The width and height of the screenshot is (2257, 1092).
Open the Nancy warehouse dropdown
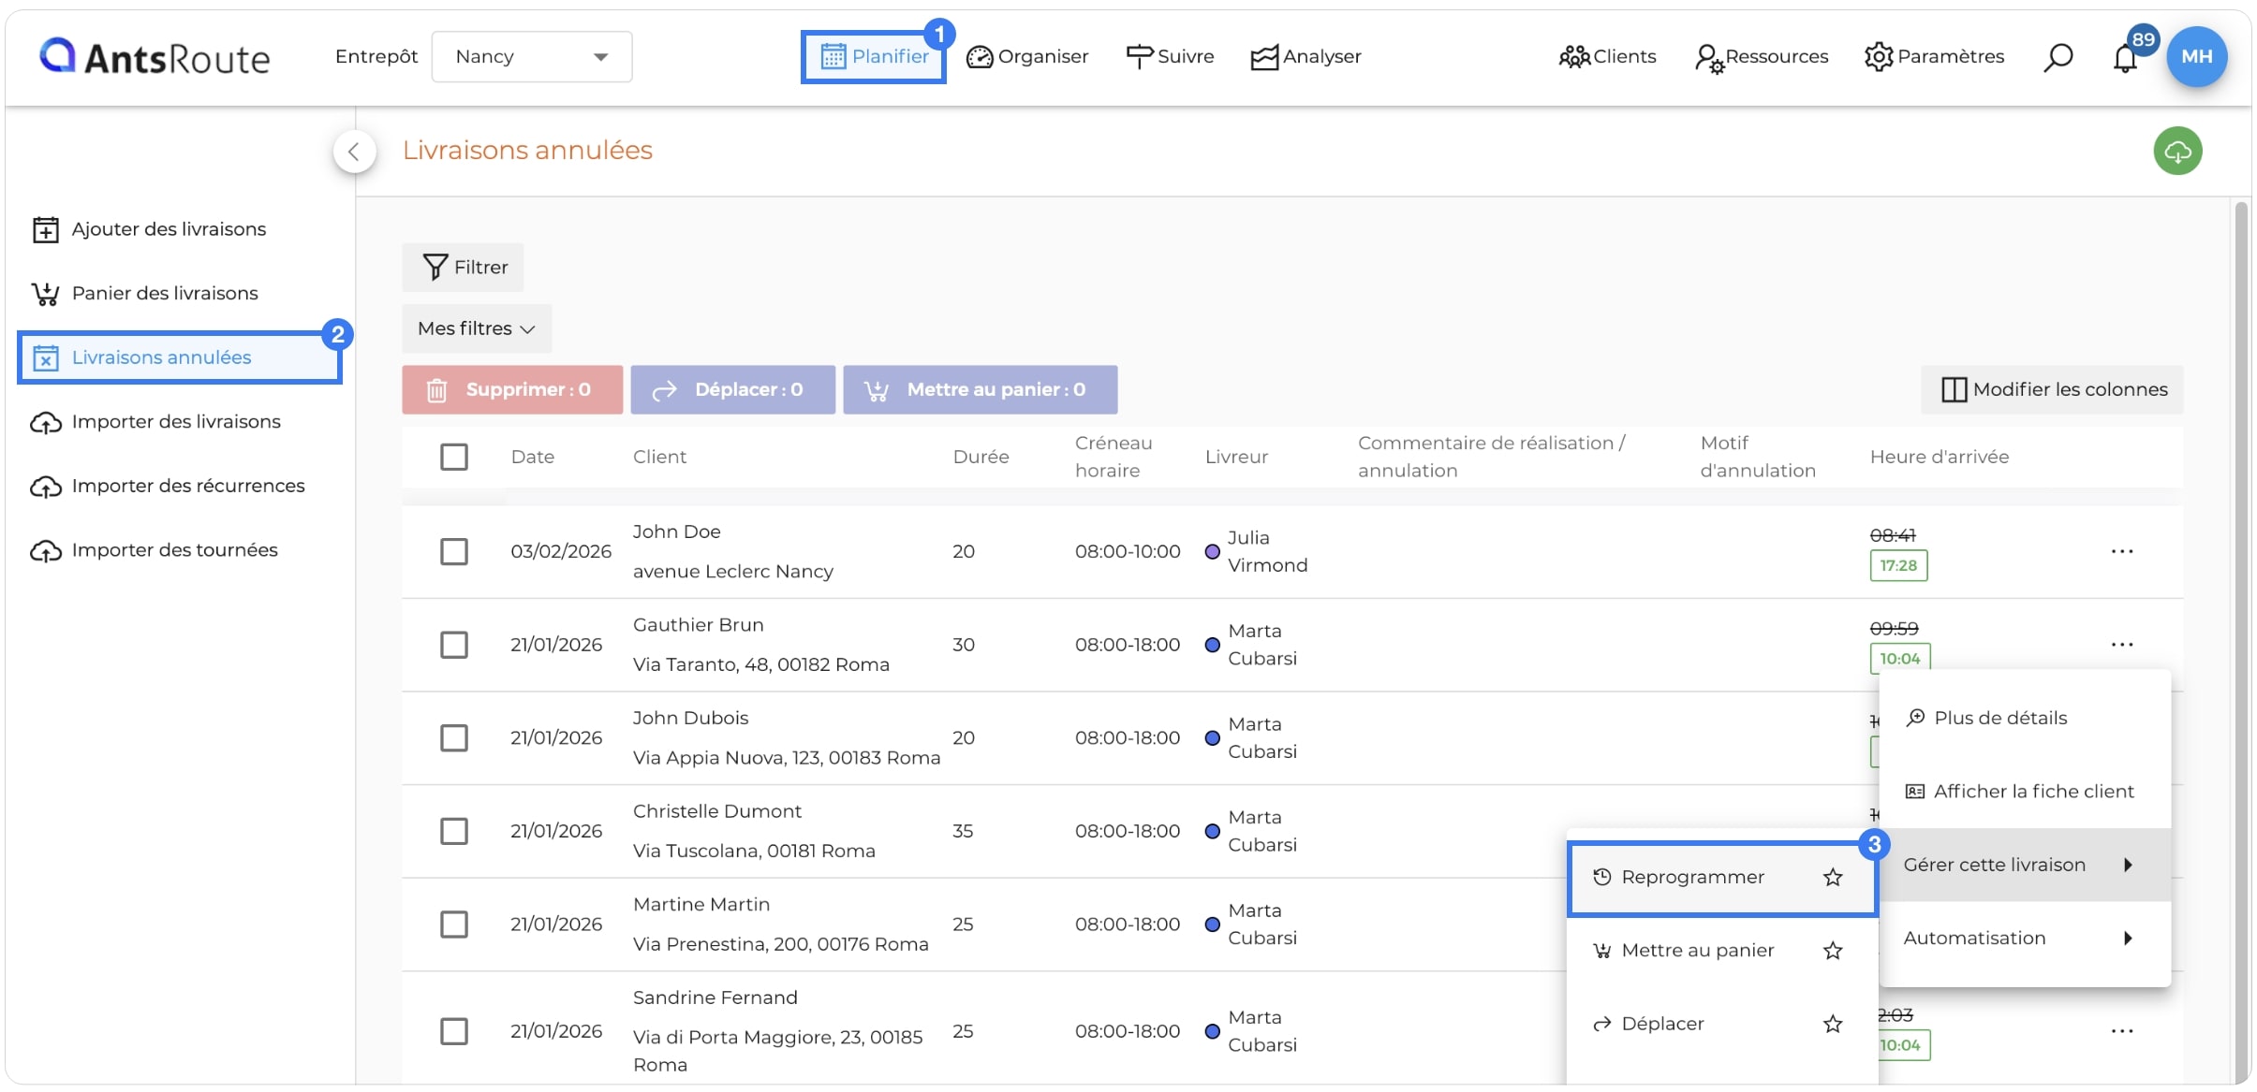pos(531,57)
